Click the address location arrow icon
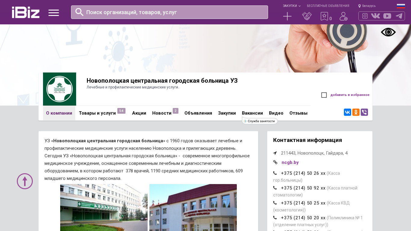This screenshot has height=231, width=411. point(275,153)
